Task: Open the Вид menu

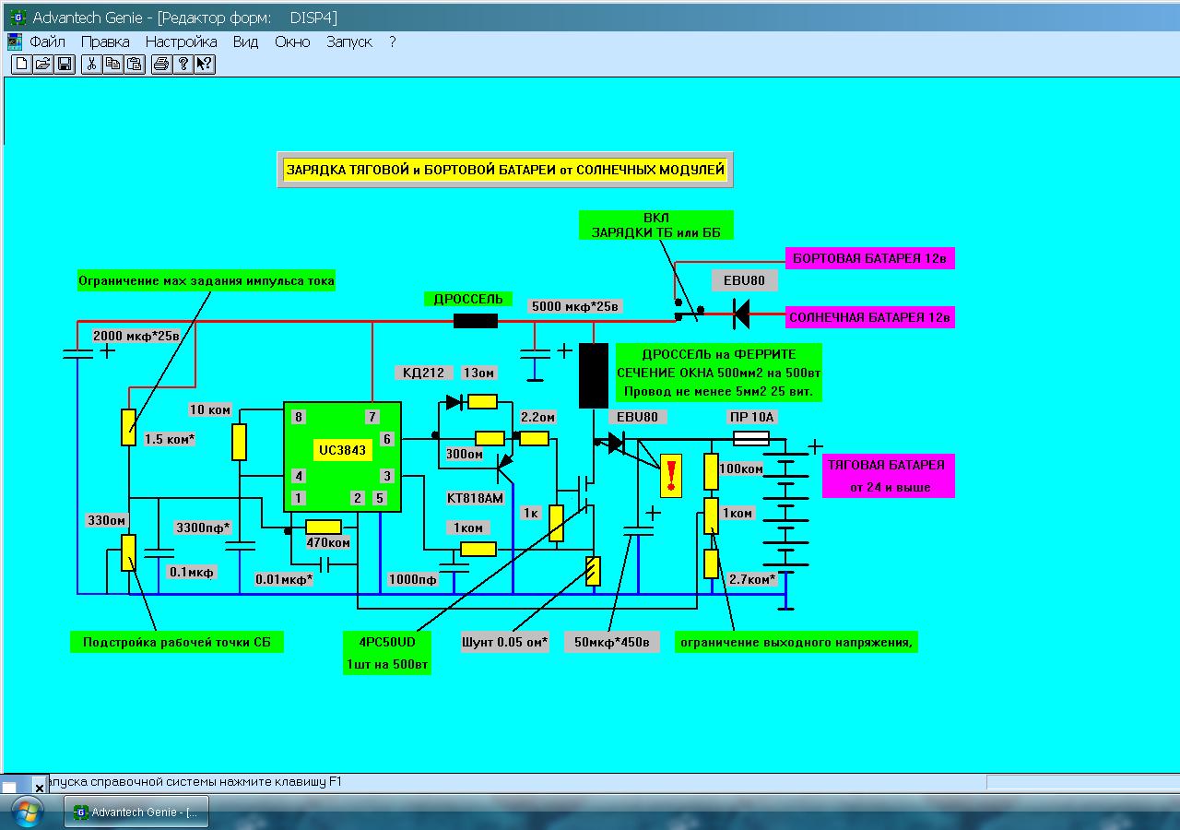Action: pyautogui.click(x=245, y=41)
